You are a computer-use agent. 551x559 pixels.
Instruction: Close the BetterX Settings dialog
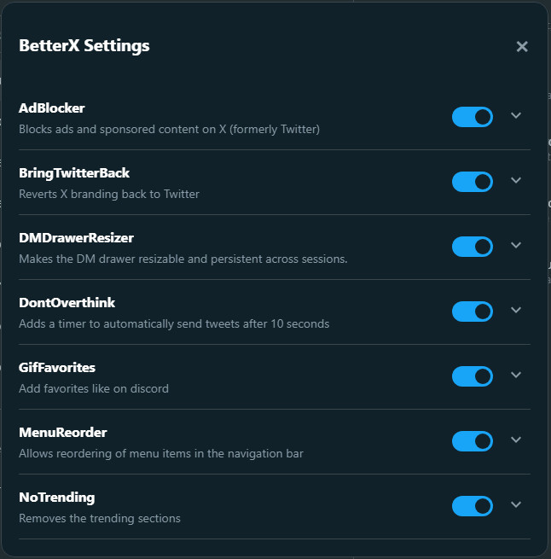tap(522, 47)
